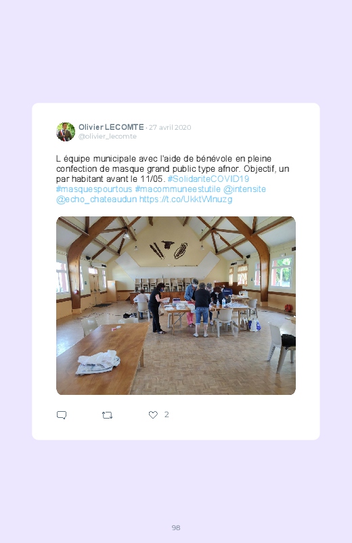Open the mask-making hall photo
The width and height of the screenshot is (352, 543).
[176, 306]
